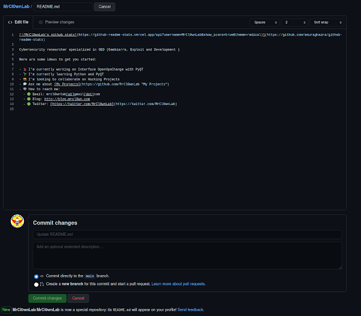Click the line 'currently learning Python and PyQT'
Image resolution: width=361 pixels, height=316 pixels.
(61, 74)
